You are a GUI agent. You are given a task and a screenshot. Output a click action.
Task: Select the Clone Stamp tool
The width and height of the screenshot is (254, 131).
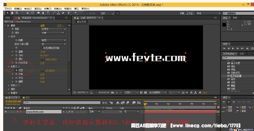[59, 13]
